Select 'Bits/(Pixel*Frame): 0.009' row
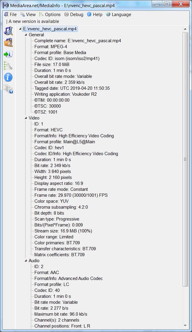 (58, 225)
